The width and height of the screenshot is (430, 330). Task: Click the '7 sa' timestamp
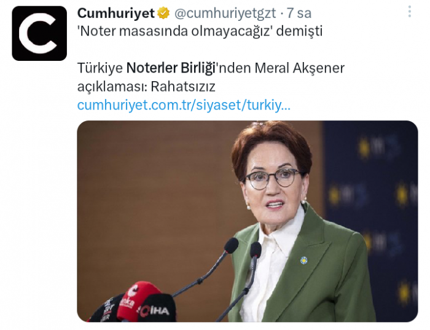299,13
